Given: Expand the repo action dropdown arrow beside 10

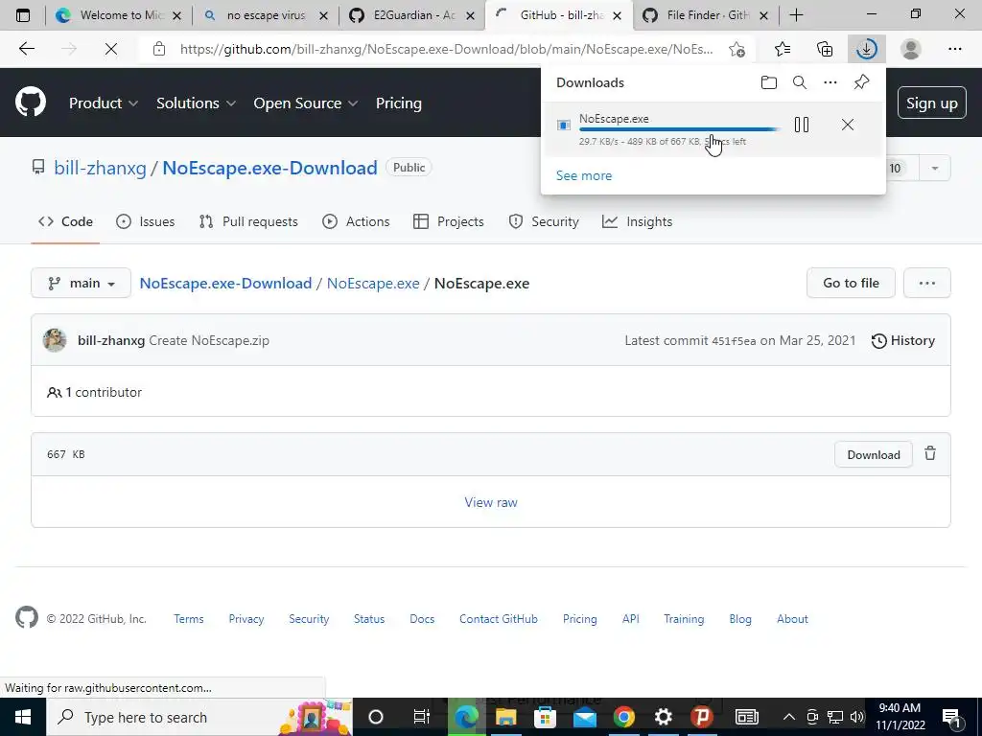Looking at the screenshot, I should 934,169.
